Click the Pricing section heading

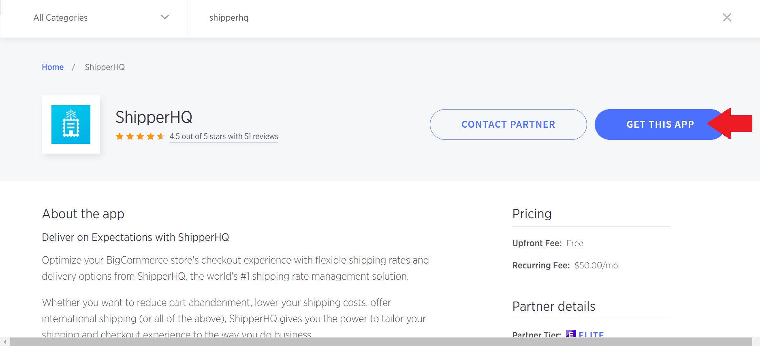pyautogui.click(x=532, y=214)
